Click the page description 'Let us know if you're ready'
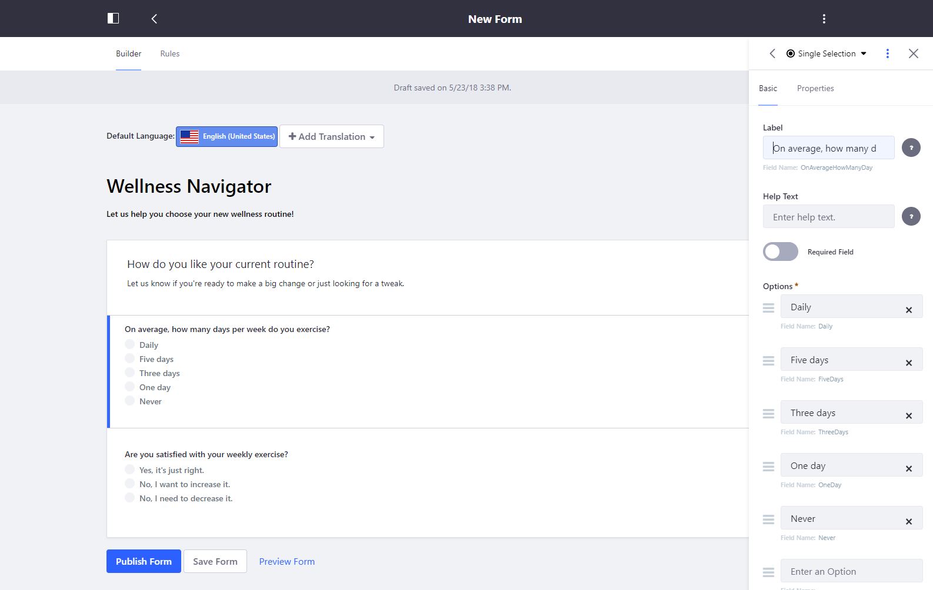This screenshot has height=590, width=933. [265, 283]
